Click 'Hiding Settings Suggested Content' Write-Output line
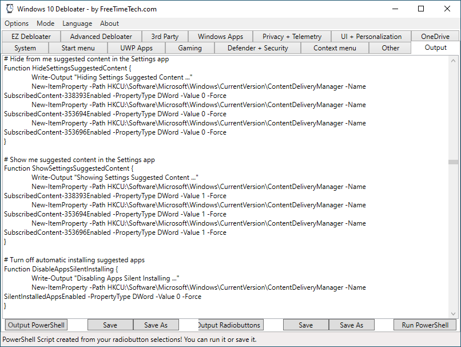461x347 pixels. coord(112,77)
